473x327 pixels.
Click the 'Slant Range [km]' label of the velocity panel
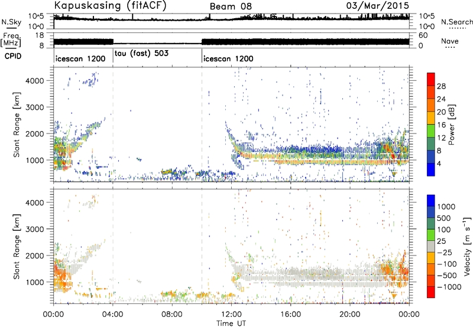pyautogui.click(x=17, y=247)
